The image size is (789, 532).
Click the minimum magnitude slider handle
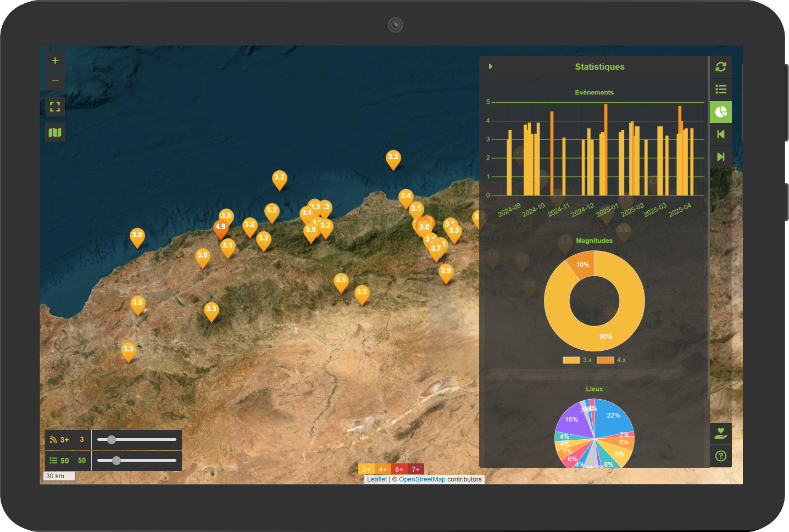pyautogui.click(x=112, y=440)
